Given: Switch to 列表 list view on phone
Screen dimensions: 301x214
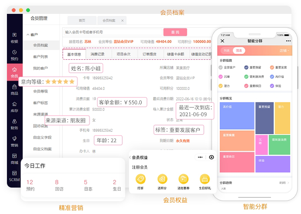Looking at the screenshot, I should [x=226, y=51].
